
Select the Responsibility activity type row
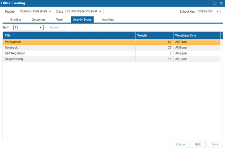pos(69,59)
